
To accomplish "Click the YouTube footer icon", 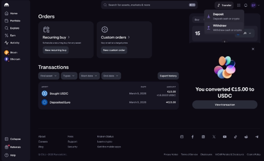I will [x=224, y=137].
